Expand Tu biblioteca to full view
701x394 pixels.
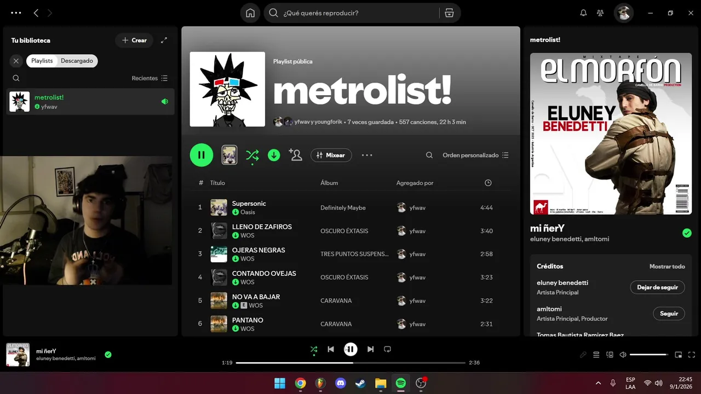point(164,40)
